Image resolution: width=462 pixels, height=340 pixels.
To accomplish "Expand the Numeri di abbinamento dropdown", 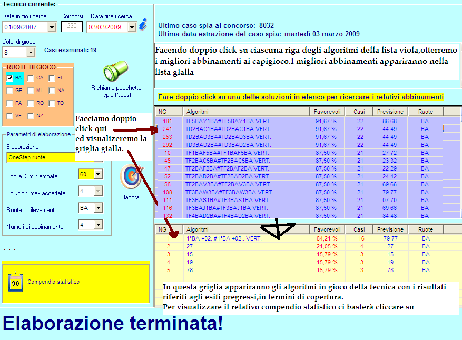I will coord(98,225).
